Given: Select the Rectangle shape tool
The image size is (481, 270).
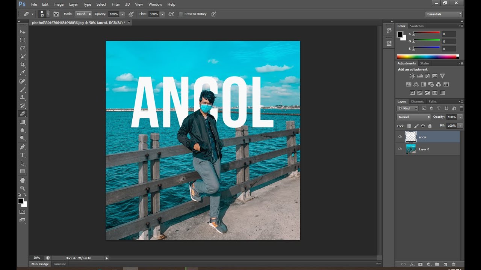Looking at the screenshot, I should pos(23,171).
